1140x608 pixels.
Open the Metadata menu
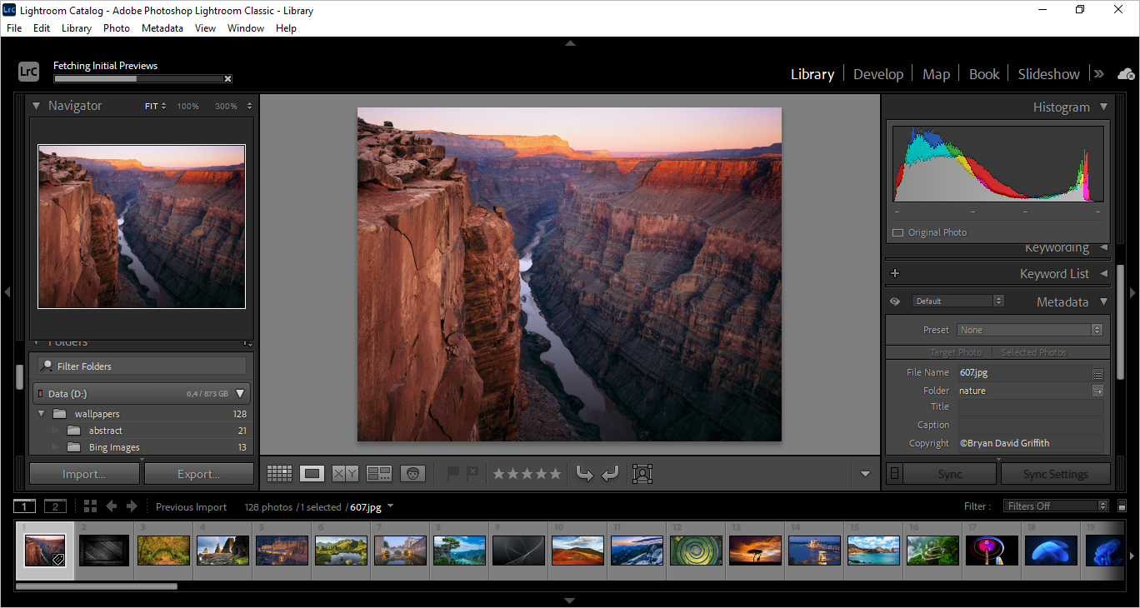click(x=162, y=27)
